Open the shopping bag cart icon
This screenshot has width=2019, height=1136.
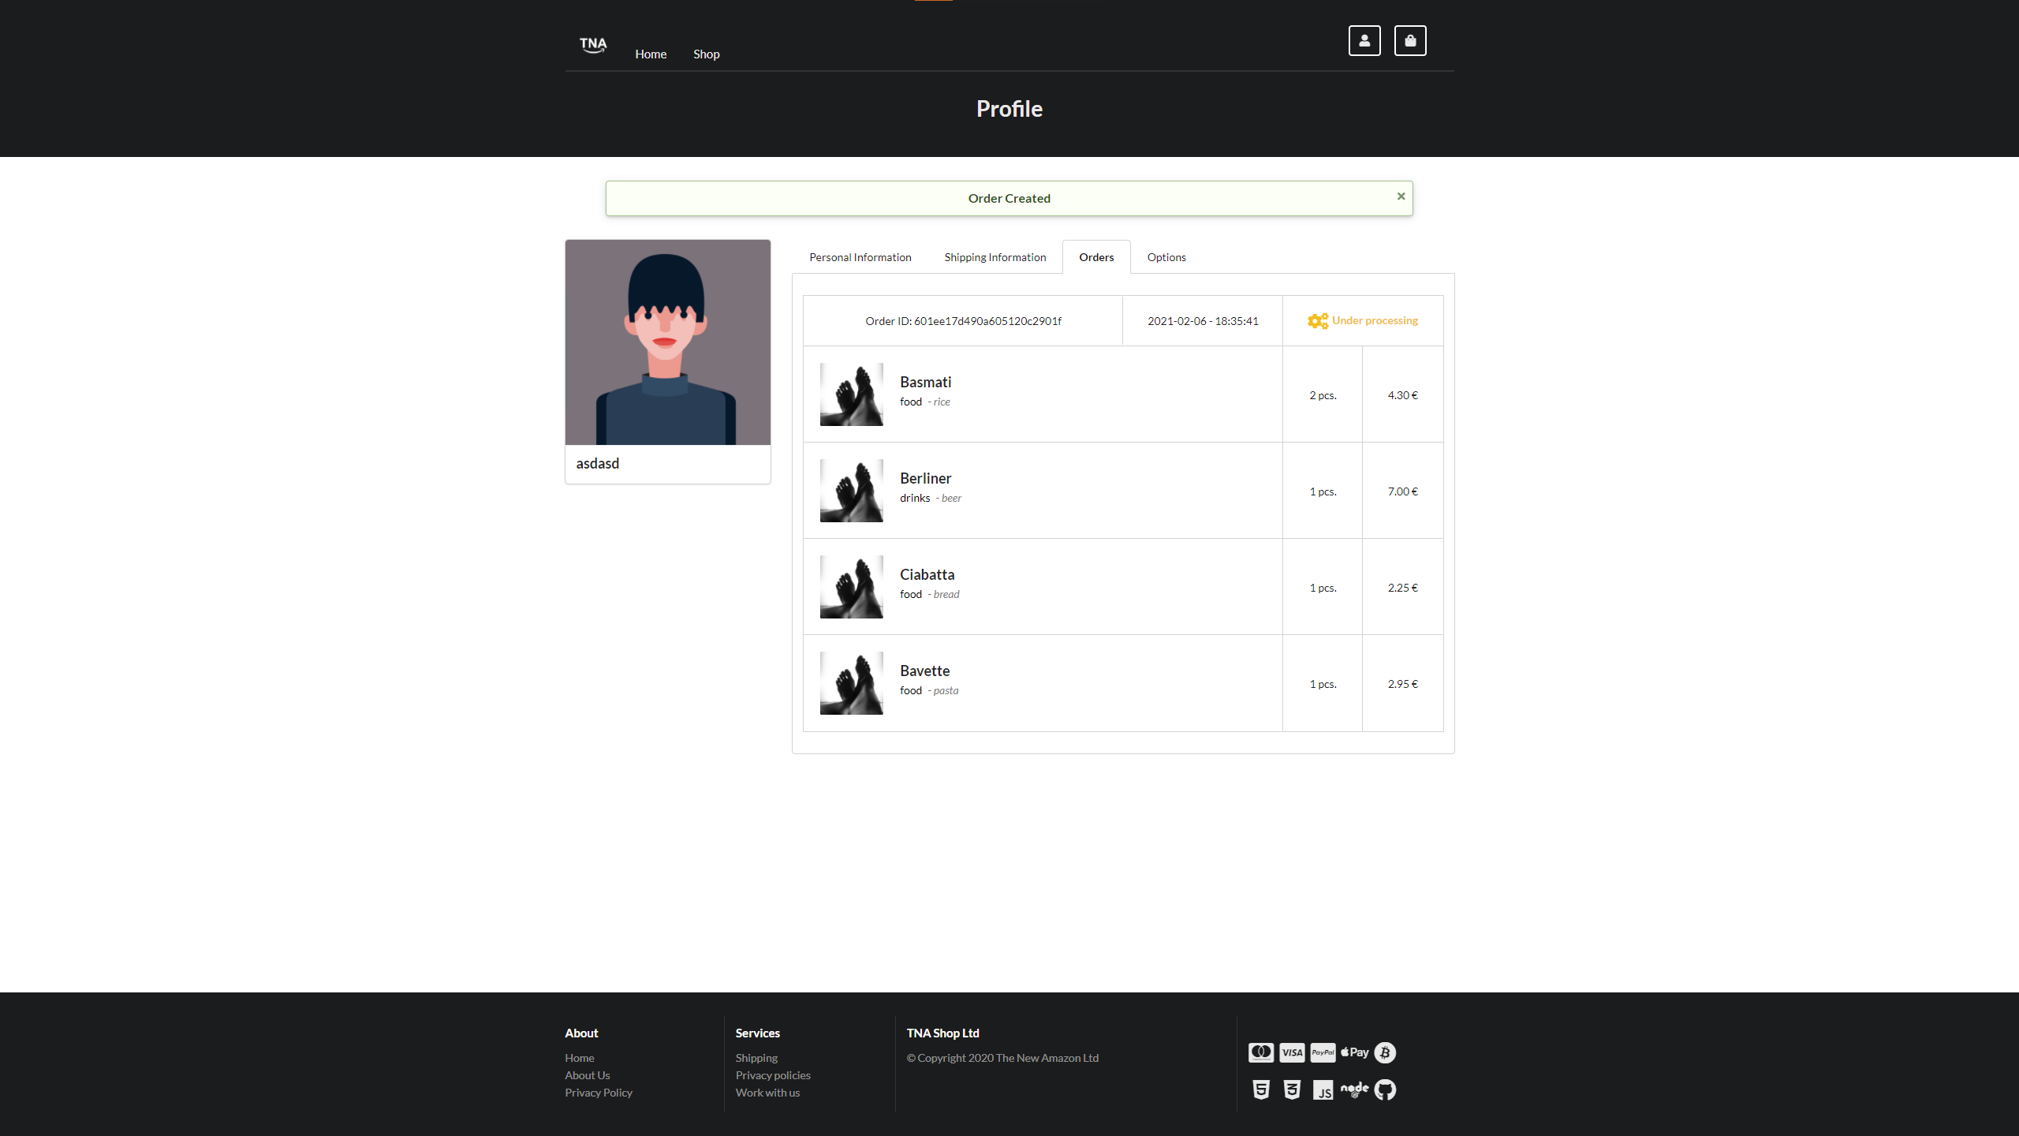point(1410,41)
